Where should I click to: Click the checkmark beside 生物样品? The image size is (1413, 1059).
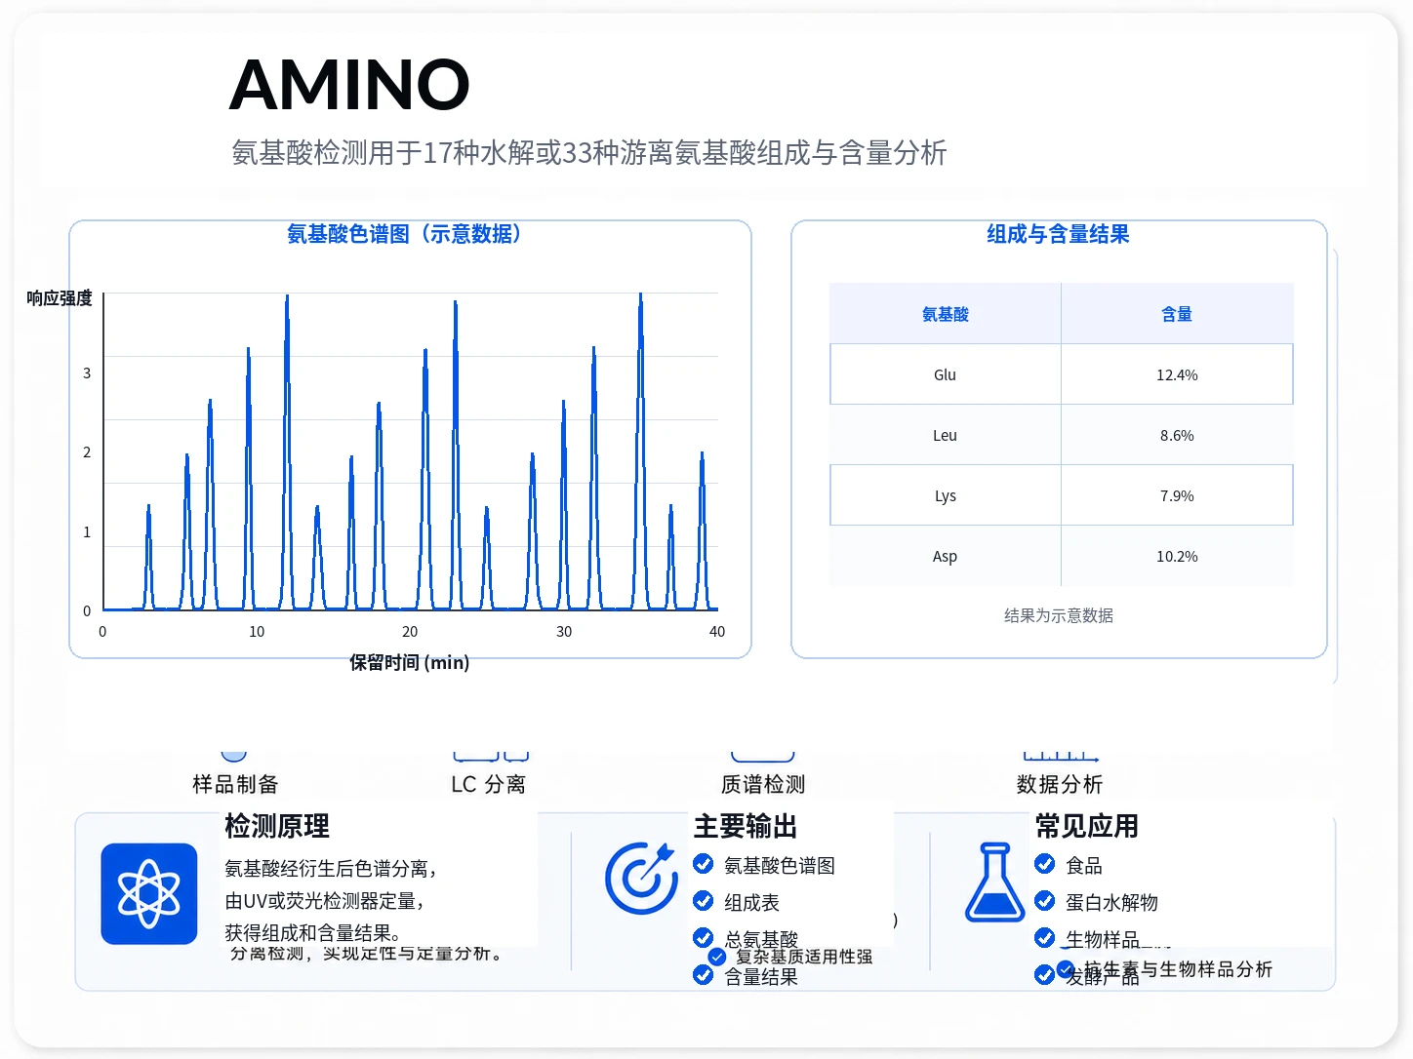1044,937
